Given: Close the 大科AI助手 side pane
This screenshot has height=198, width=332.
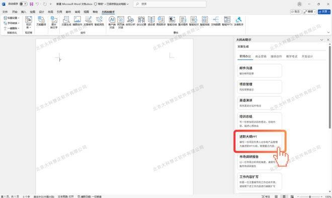Looking at the screenshot, I should pos(328,40).
